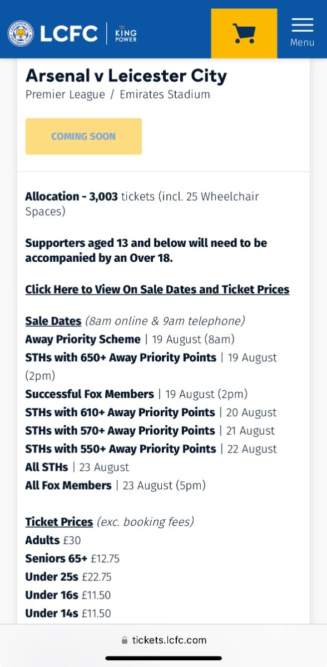Select the Away Priority Scheme line

pyautogui.click(x=130, y=339)
